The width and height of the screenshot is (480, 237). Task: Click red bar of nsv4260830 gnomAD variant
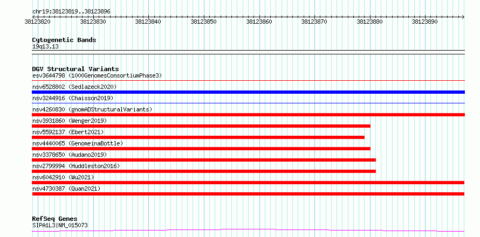248,115
